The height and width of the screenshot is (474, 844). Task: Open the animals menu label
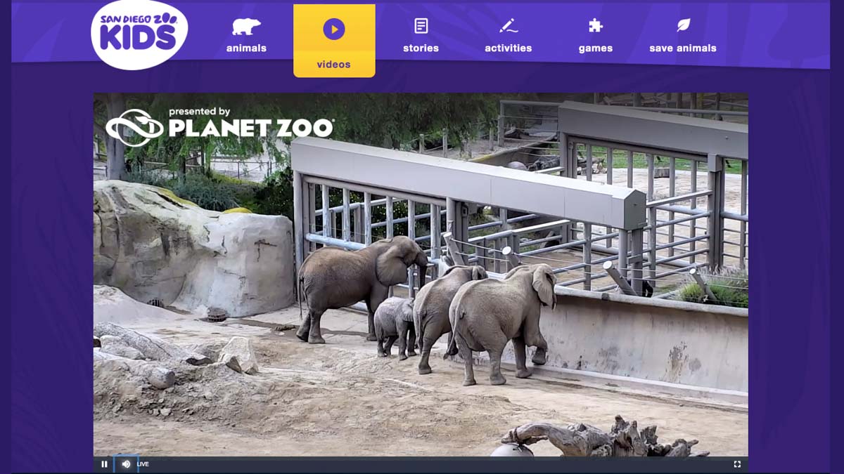click(246, 48)
